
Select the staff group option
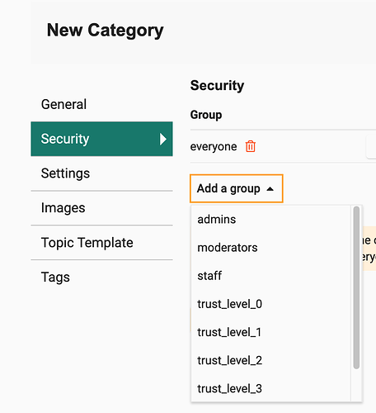tap(270, 276)
